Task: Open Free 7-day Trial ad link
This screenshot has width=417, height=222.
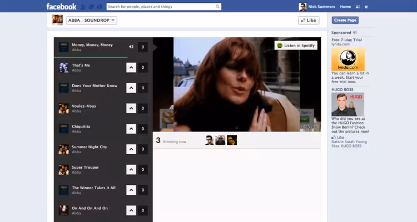Action: [x=346, y=40]
